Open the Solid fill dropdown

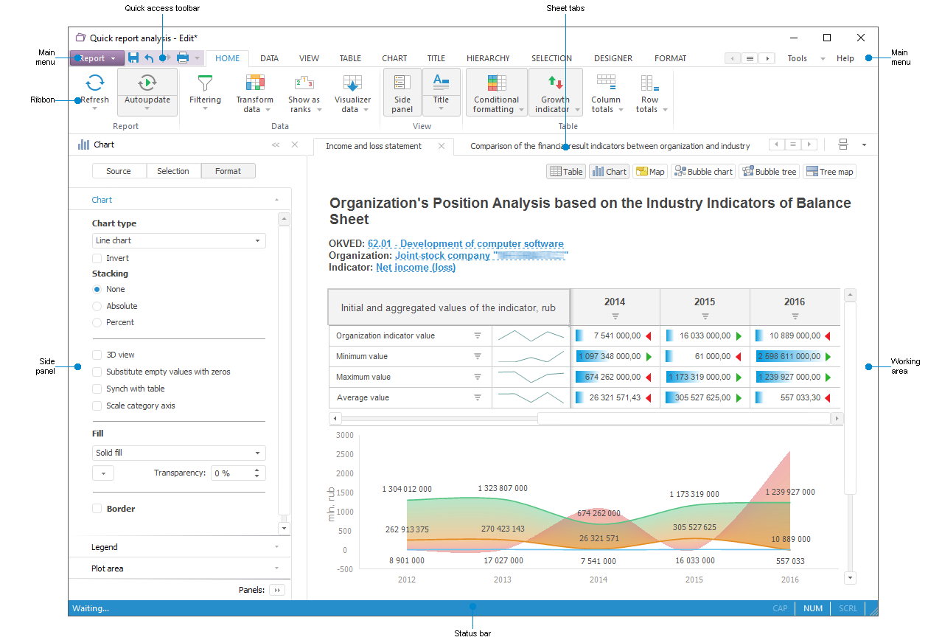click(x=178, y=453)
